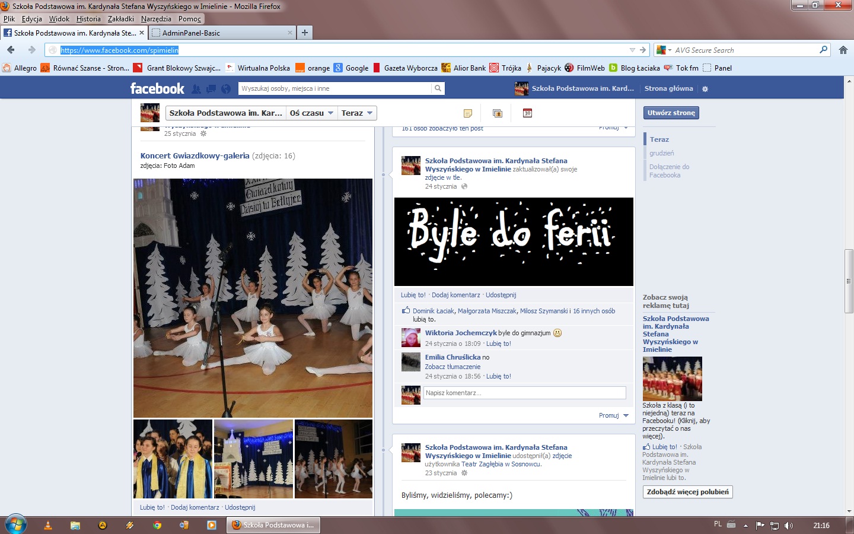Click the Utwórz stronę button
The image size is (854, 534).
point(671,113)
